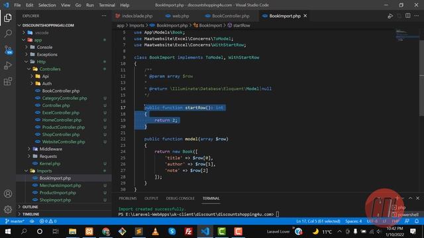Open the Terminal menu
The width and height of the screenshot is (424, 238).
click(107, 5)
